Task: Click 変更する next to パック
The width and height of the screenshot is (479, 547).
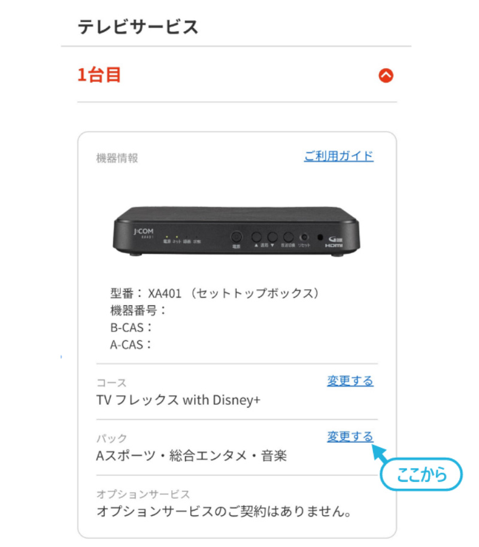Action: (x=350, y=436)
